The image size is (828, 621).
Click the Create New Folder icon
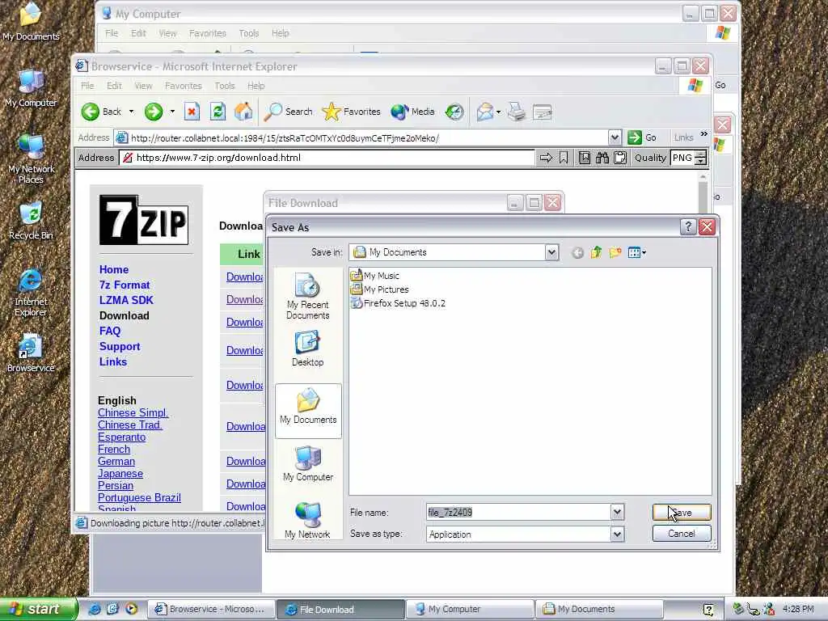point(615,252)
